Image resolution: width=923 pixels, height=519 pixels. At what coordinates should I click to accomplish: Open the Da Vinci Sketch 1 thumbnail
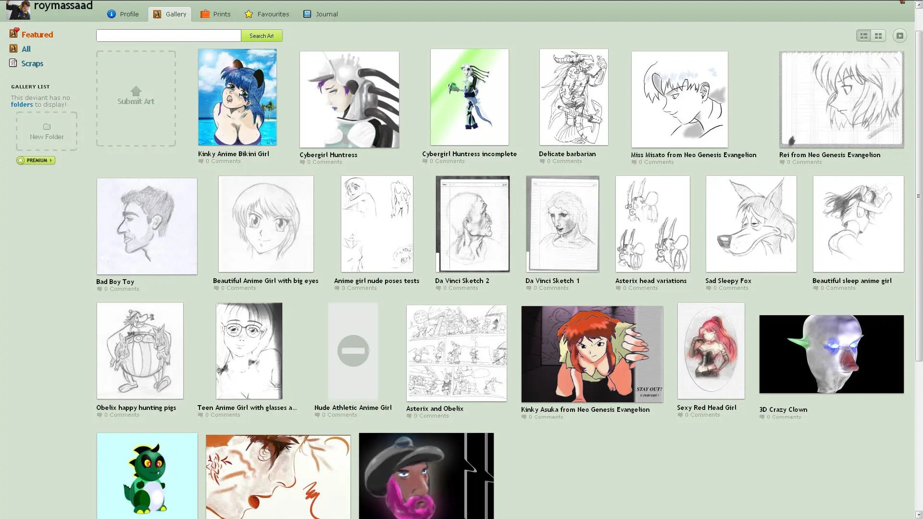click(x=562, y=224)
